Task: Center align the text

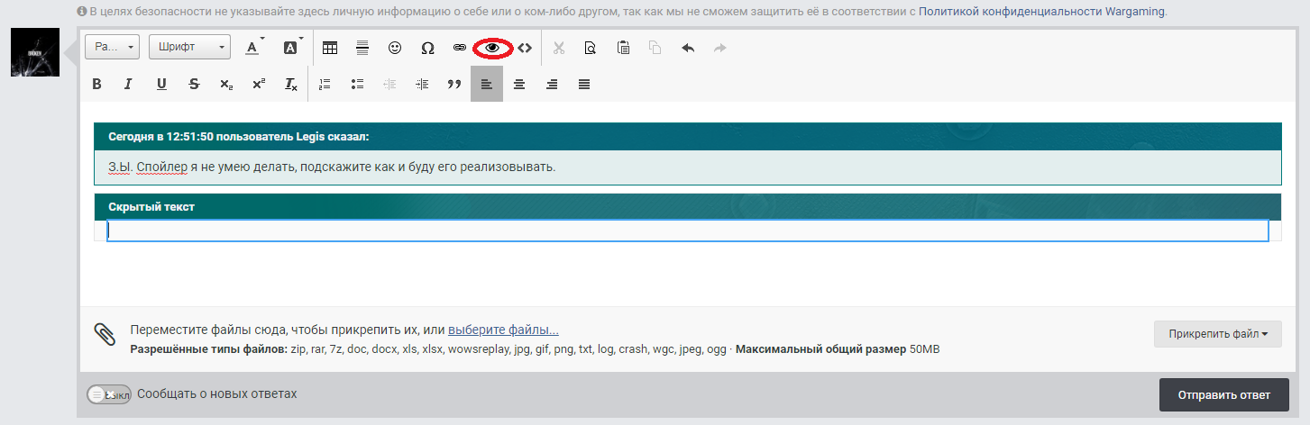Action: coord(519,84)
